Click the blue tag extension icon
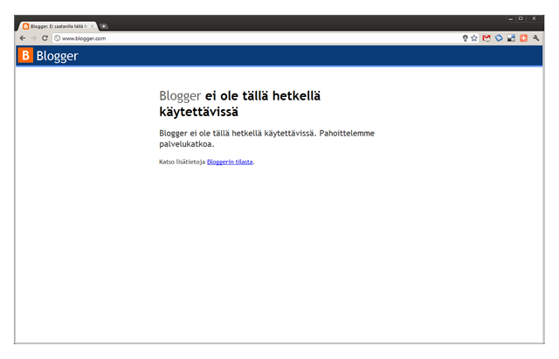 point(499,38)
